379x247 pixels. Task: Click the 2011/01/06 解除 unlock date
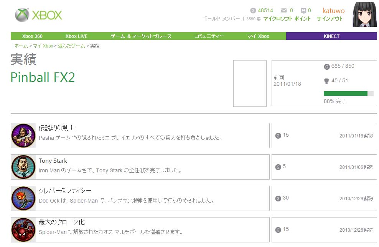coord(356,167)
